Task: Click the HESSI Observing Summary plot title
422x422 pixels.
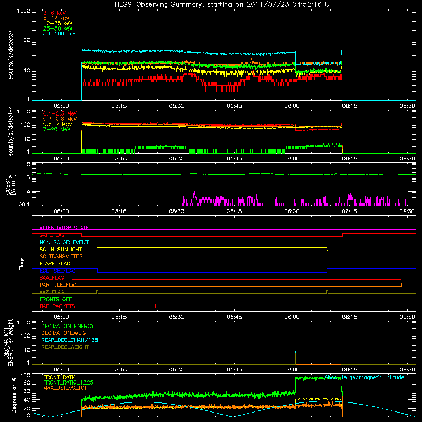Action: (223, 5)
